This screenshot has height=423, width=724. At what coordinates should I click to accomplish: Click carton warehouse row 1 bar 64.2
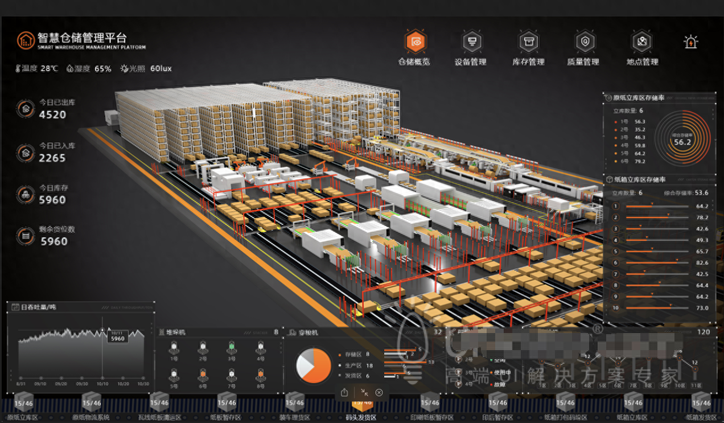click(x=657, y=206)
